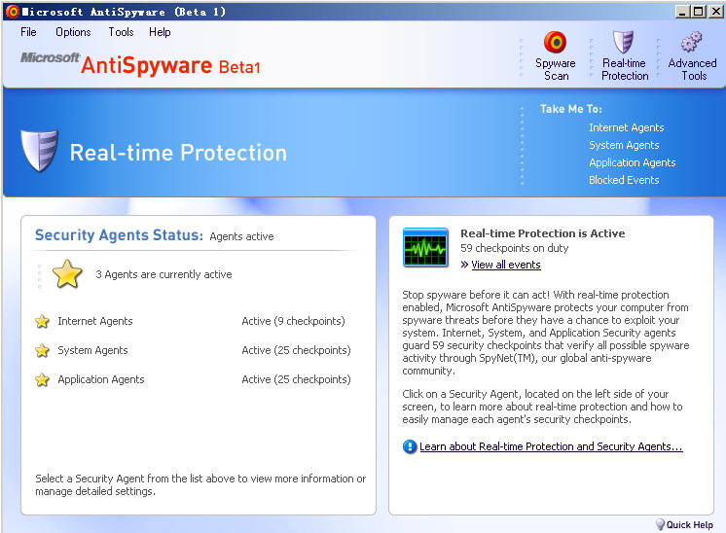The width and height of the screenshot is (726, 533).
Task: Select Internet Agents in the status list
Action: click(95, 321)
